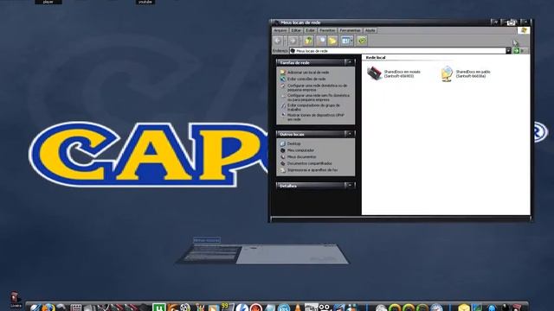Click Configurar uma rede doméstica ou de pequena empresa

[x=318, y=87]
